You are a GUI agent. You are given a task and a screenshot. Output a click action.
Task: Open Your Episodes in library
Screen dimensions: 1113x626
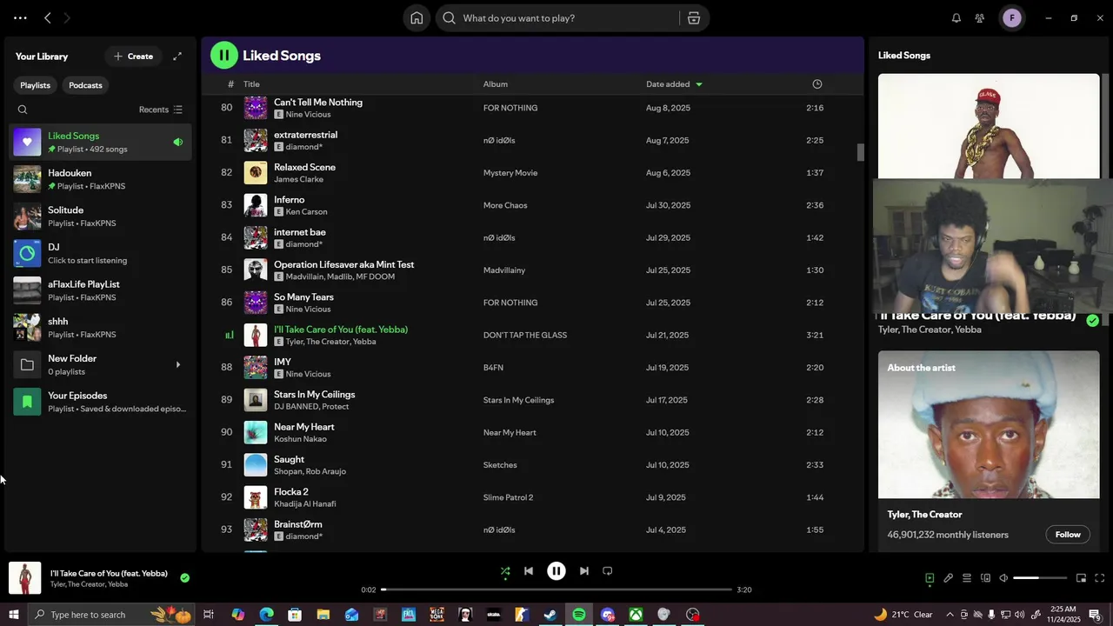tap(101, 402)
